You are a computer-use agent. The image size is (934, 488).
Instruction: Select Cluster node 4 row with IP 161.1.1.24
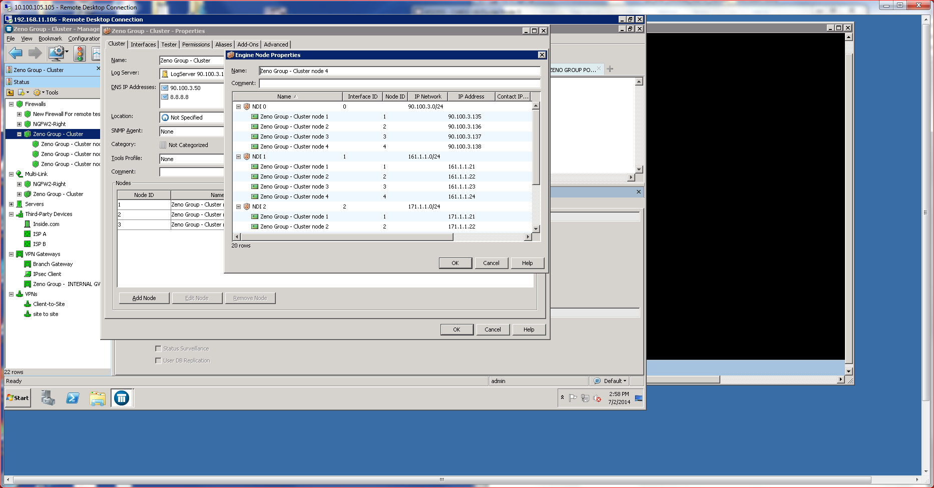[383, 196]
